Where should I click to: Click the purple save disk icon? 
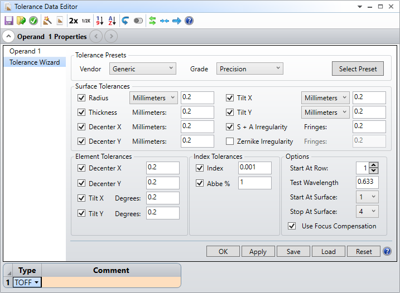click(9, 21)
